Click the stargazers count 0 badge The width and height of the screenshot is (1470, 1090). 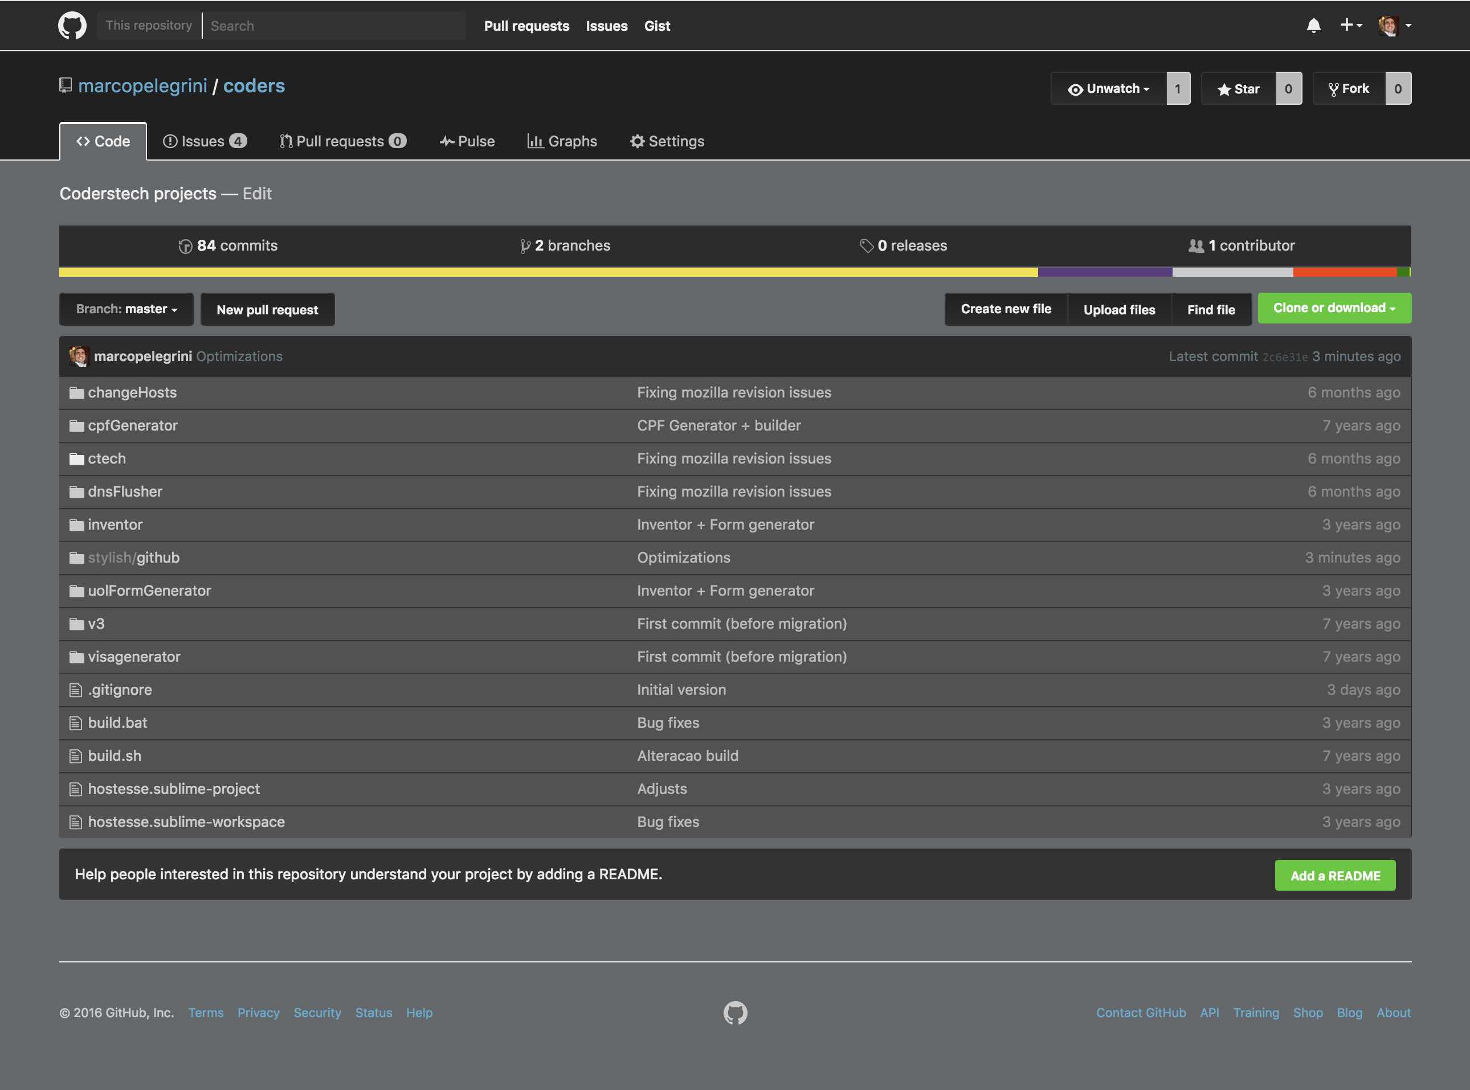[x=1288, y=88]
